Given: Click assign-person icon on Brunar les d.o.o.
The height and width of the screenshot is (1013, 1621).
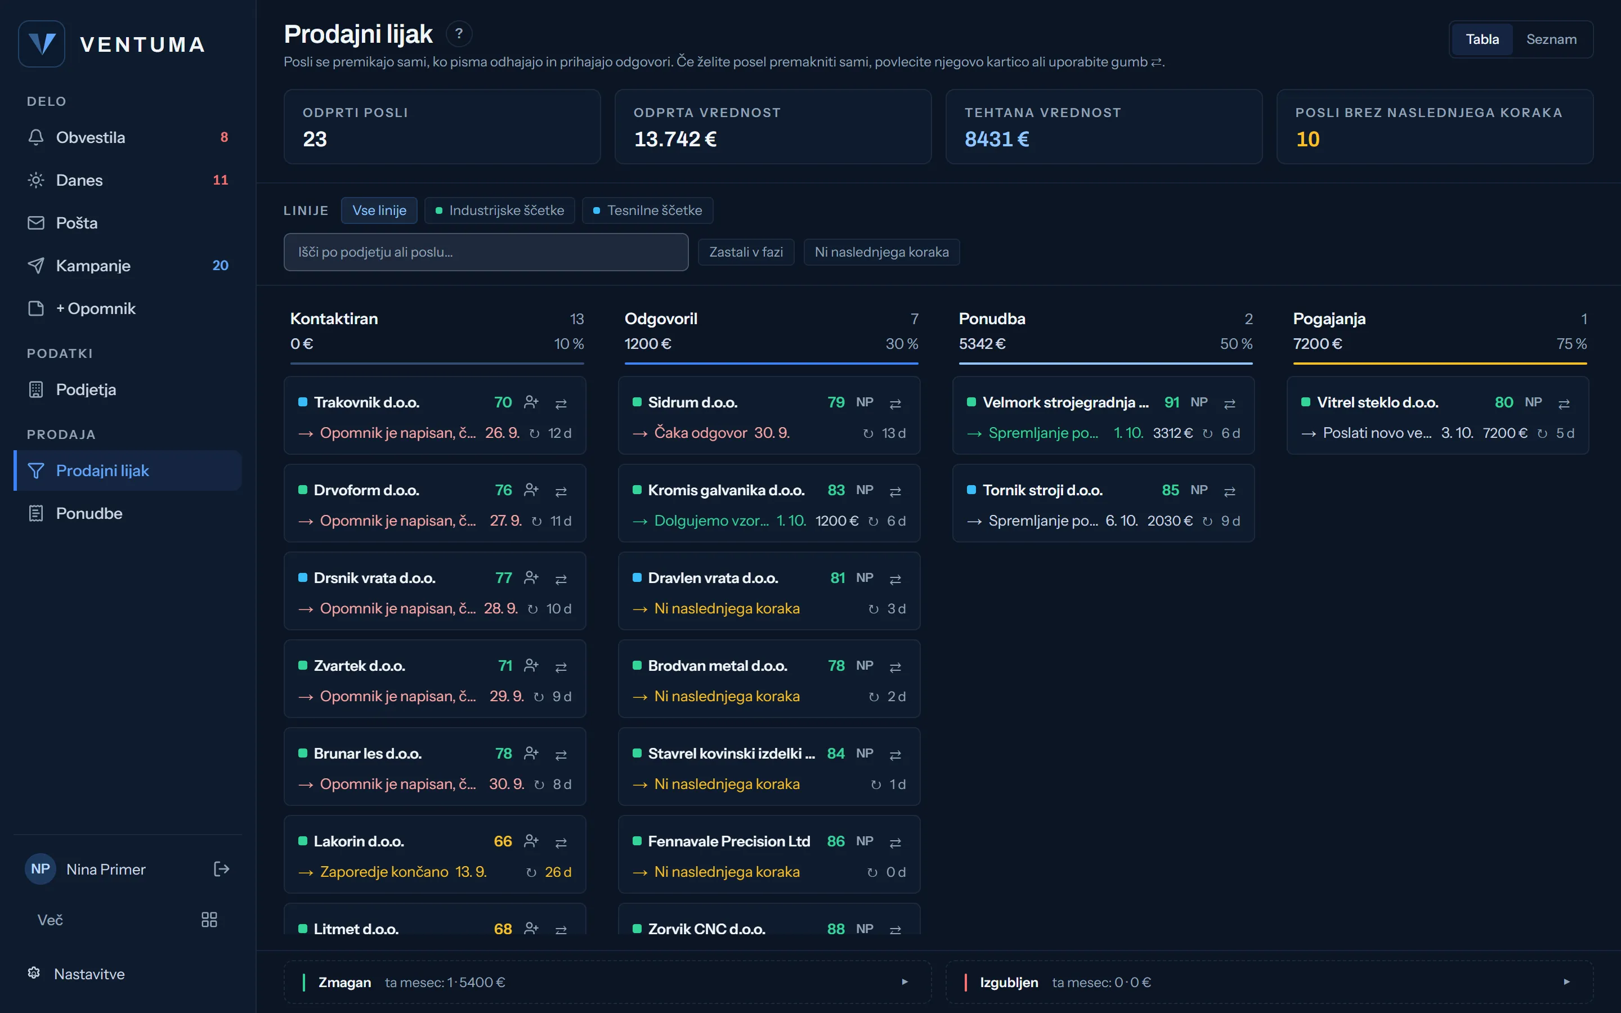Looking at the screenshot, I should 531,753.
